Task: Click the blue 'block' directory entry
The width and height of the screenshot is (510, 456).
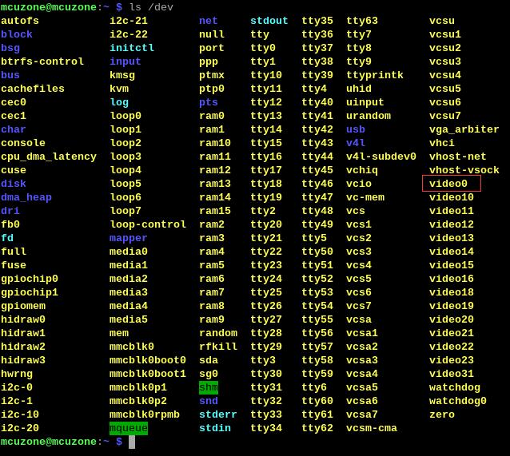Action: (17, 34)
